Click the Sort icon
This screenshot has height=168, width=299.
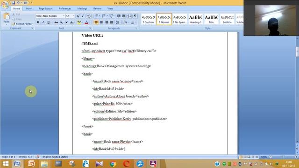pos(129,16)
